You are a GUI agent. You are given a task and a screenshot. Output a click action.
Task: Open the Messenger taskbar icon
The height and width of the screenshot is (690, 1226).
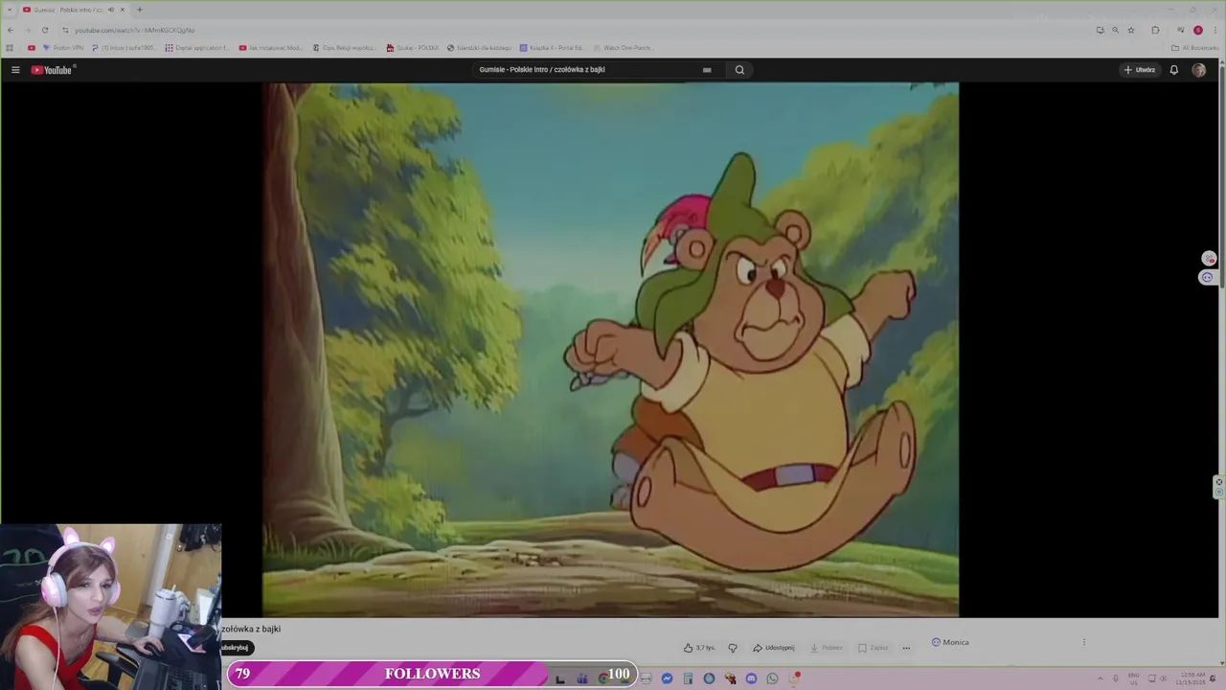pos(667,678)
